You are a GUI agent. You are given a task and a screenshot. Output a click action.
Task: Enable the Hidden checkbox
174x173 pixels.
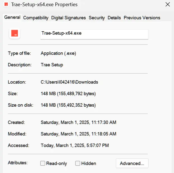[77, 163]
